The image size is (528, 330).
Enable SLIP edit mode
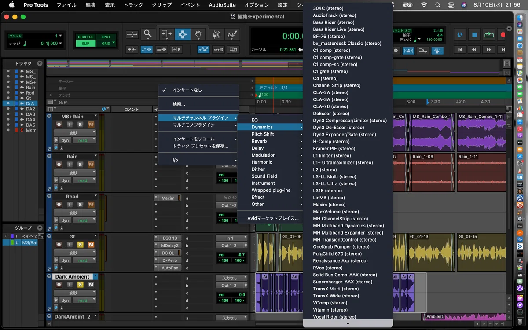point(85,44)
